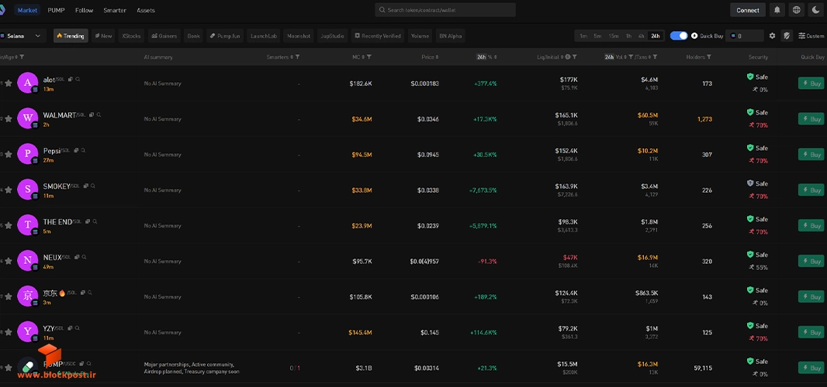Star the YZY token row

(x=9, y=332)
